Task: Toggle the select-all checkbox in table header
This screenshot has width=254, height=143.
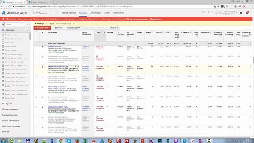Action: pos(36,33)
